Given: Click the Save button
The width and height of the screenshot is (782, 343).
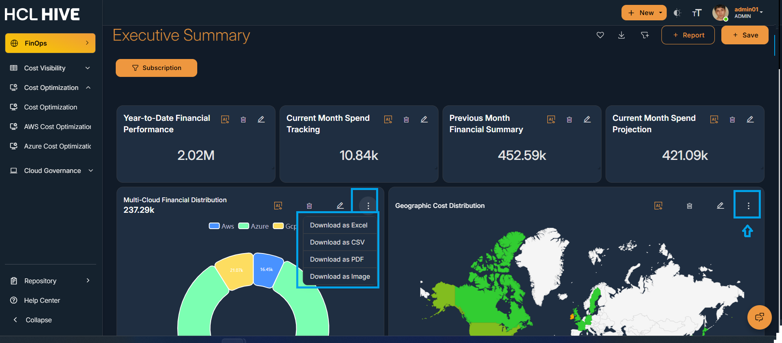Looking at the screenshot, I should tap(745, 35).
